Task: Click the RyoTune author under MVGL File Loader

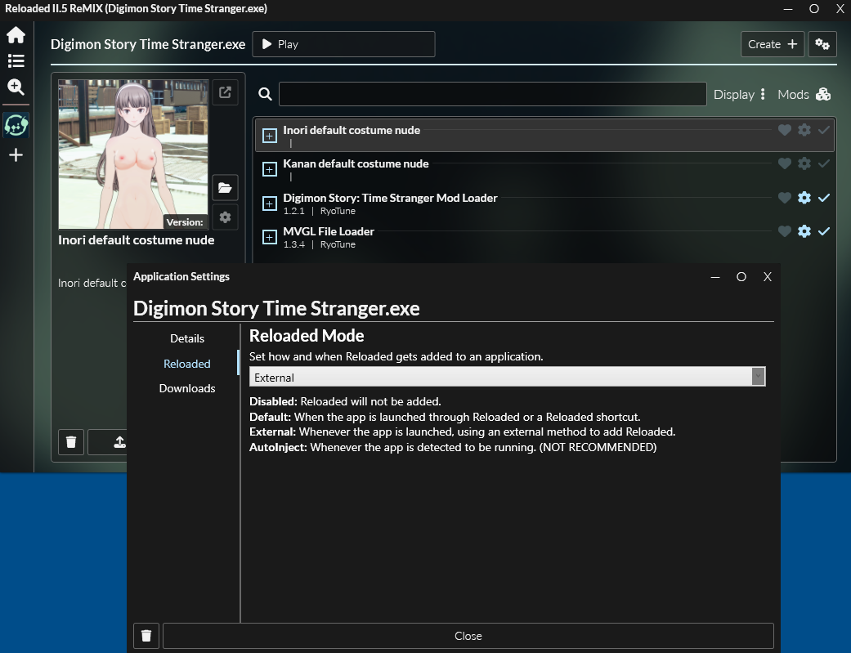Action: pos(338,244)
